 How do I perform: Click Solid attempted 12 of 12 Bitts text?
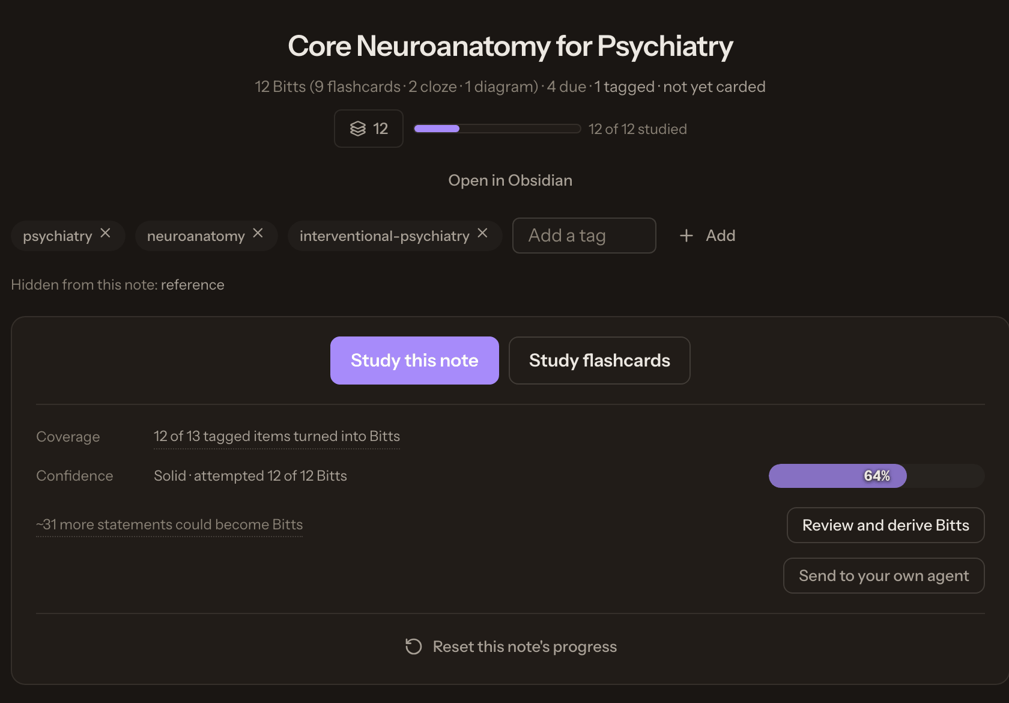point(250,476)
